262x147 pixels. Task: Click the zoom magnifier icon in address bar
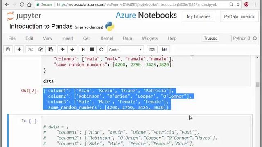pyautogui.click(x=231, y=4)
